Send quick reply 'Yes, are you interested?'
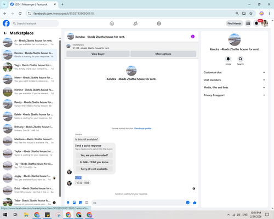This screenshot has width=274, height=219. 94,155
